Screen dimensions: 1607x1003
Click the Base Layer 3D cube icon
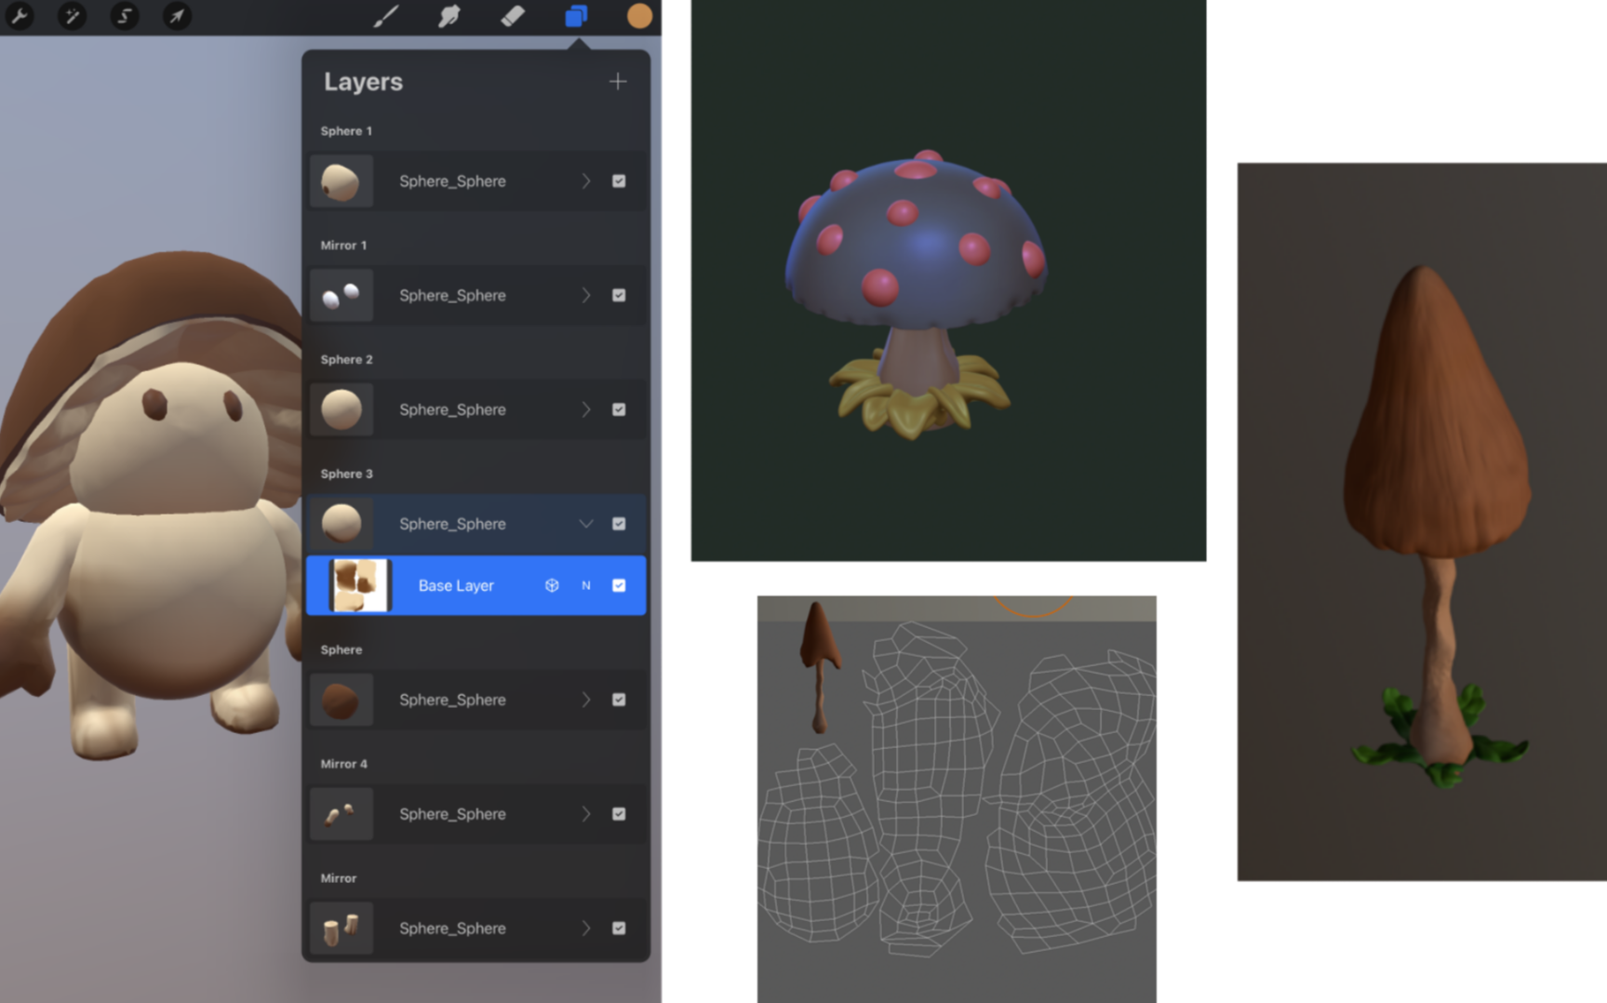tap(552, 585)
